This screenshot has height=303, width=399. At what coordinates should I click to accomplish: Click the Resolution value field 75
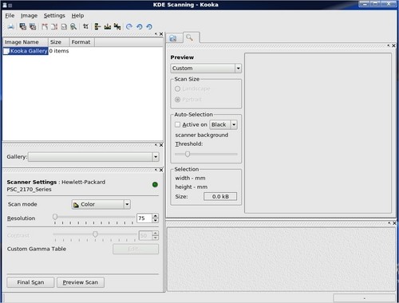pos(144,218)
